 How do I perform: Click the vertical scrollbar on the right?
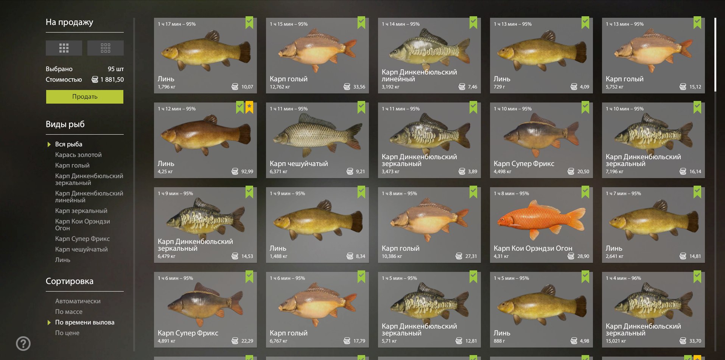point(715,55)
